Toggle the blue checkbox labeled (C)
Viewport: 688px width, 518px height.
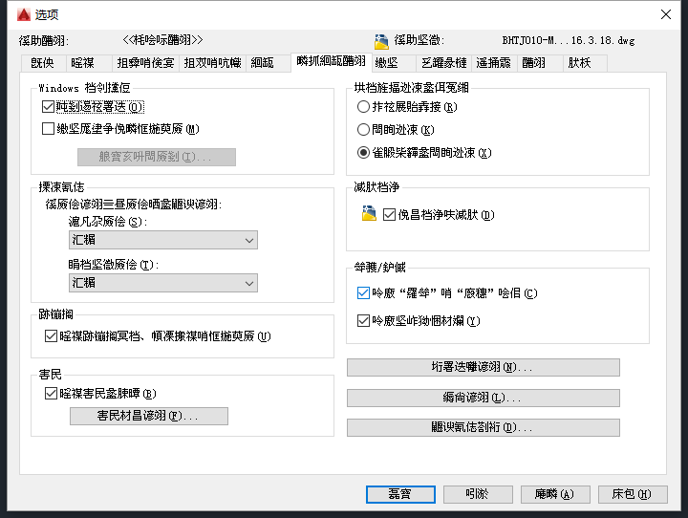(x=363, y=292)
